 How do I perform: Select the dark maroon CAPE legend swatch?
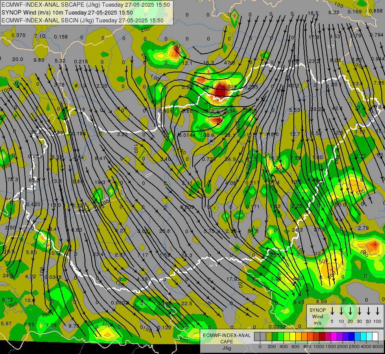coord(322,336)
